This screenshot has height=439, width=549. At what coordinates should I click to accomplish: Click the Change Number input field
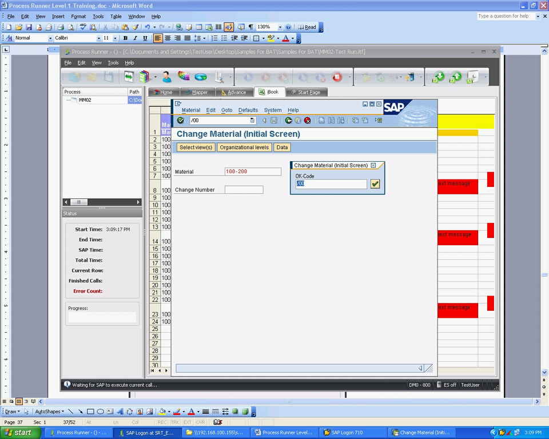coord(244,190)
